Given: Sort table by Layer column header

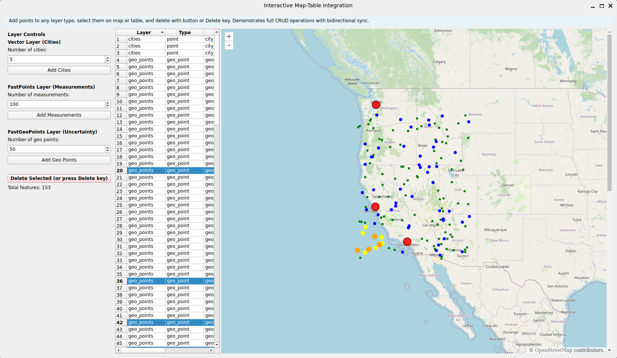Looking at the screenshot, I should 144,33.
